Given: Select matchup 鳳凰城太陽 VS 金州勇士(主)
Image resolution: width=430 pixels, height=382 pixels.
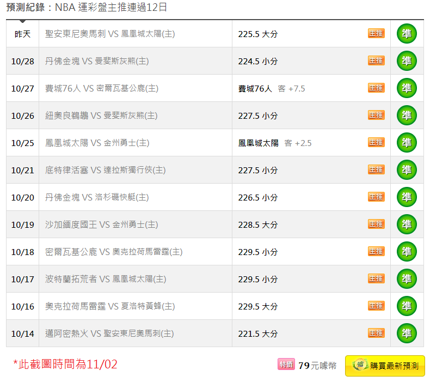Looking at the screenshot, I should click(x=97, y=143).
